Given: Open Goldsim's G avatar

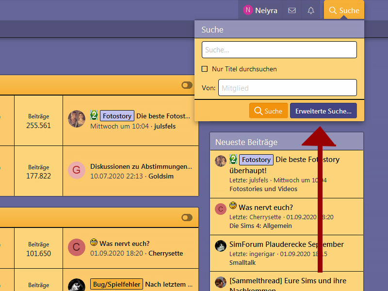Looking at the screenshot, I should 77,170.
